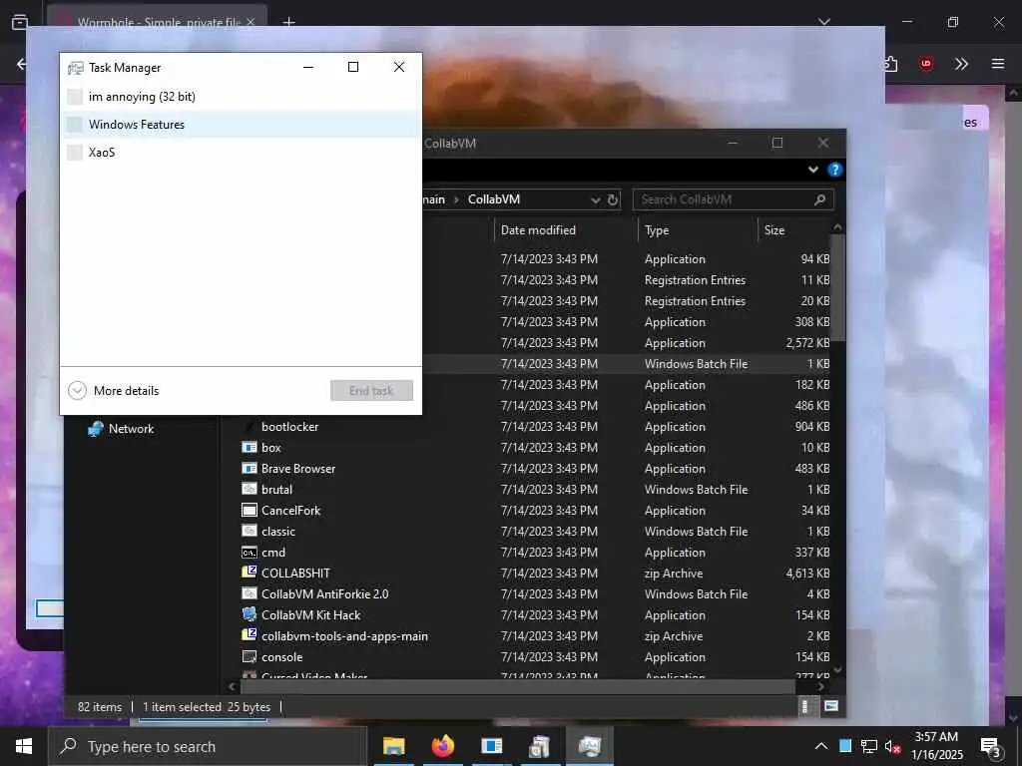
Task: Open the Windows Start menu
Action: [24, 746]
